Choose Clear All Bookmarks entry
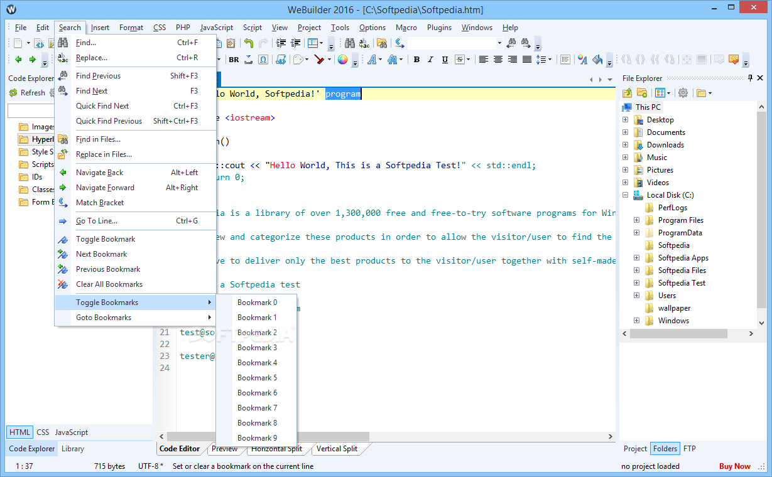The width and height of the screenshot is (772, 477). [x=136, y=284]
